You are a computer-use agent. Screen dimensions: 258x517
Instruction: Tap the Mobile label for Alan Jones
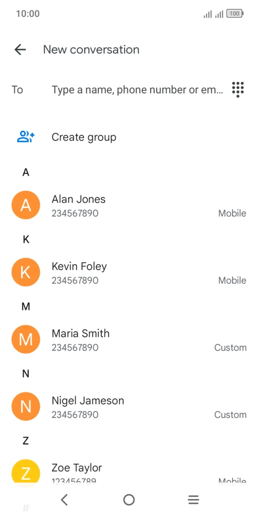(x=232, y=214)
